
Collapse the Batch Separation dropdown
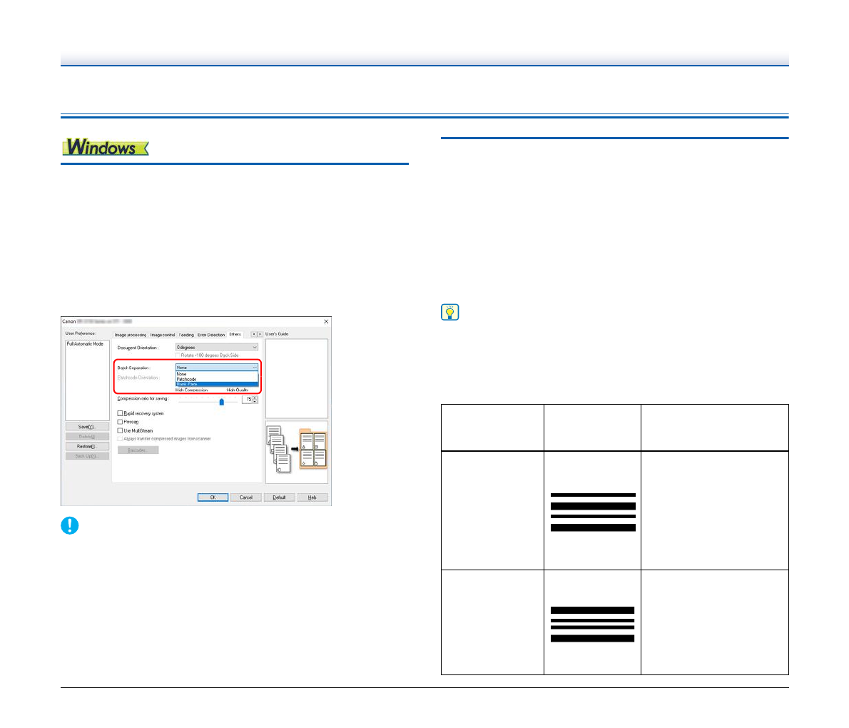click(x=254, y=368)
